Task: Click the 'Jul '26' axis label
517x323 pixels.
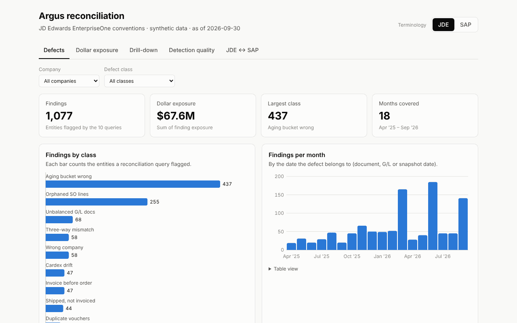Action: click(443, 256)
